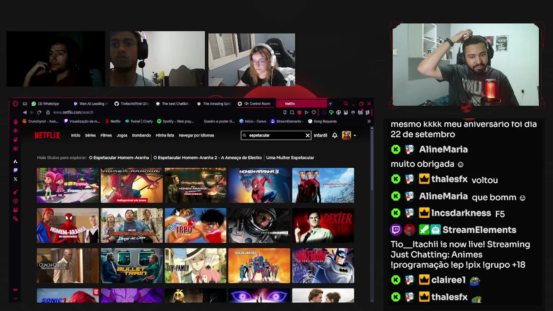The height and width of the screenshot is (311, 553).
Task: Open the Batman animated series thumbnail
Action: tap(323, 266)
